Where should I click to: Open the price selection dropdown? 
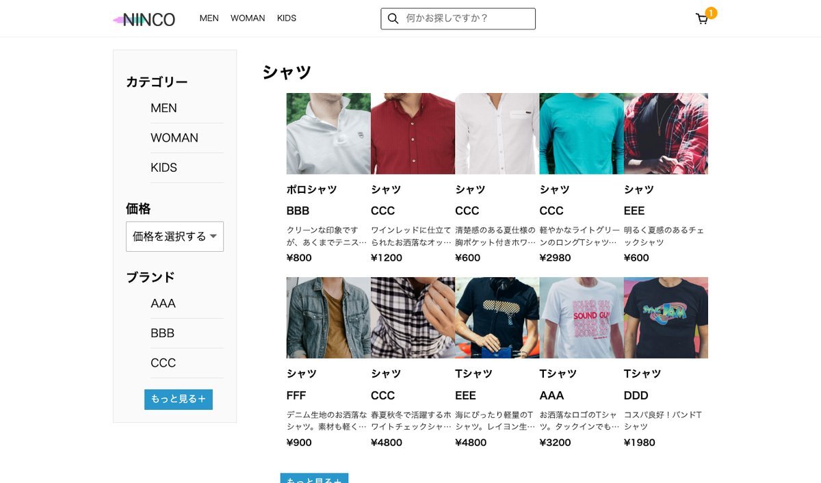174,237
